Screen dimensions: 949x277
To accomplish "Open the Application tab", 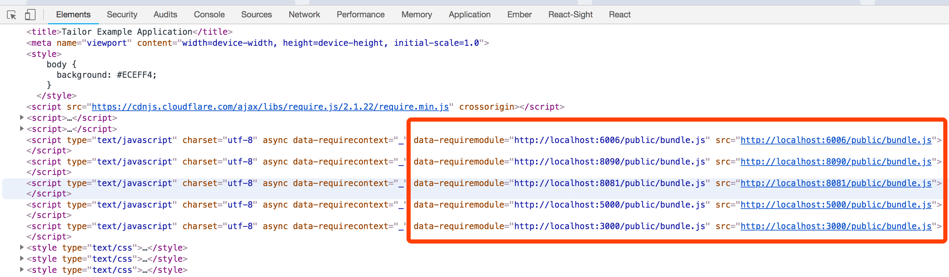I will [470, 15].
